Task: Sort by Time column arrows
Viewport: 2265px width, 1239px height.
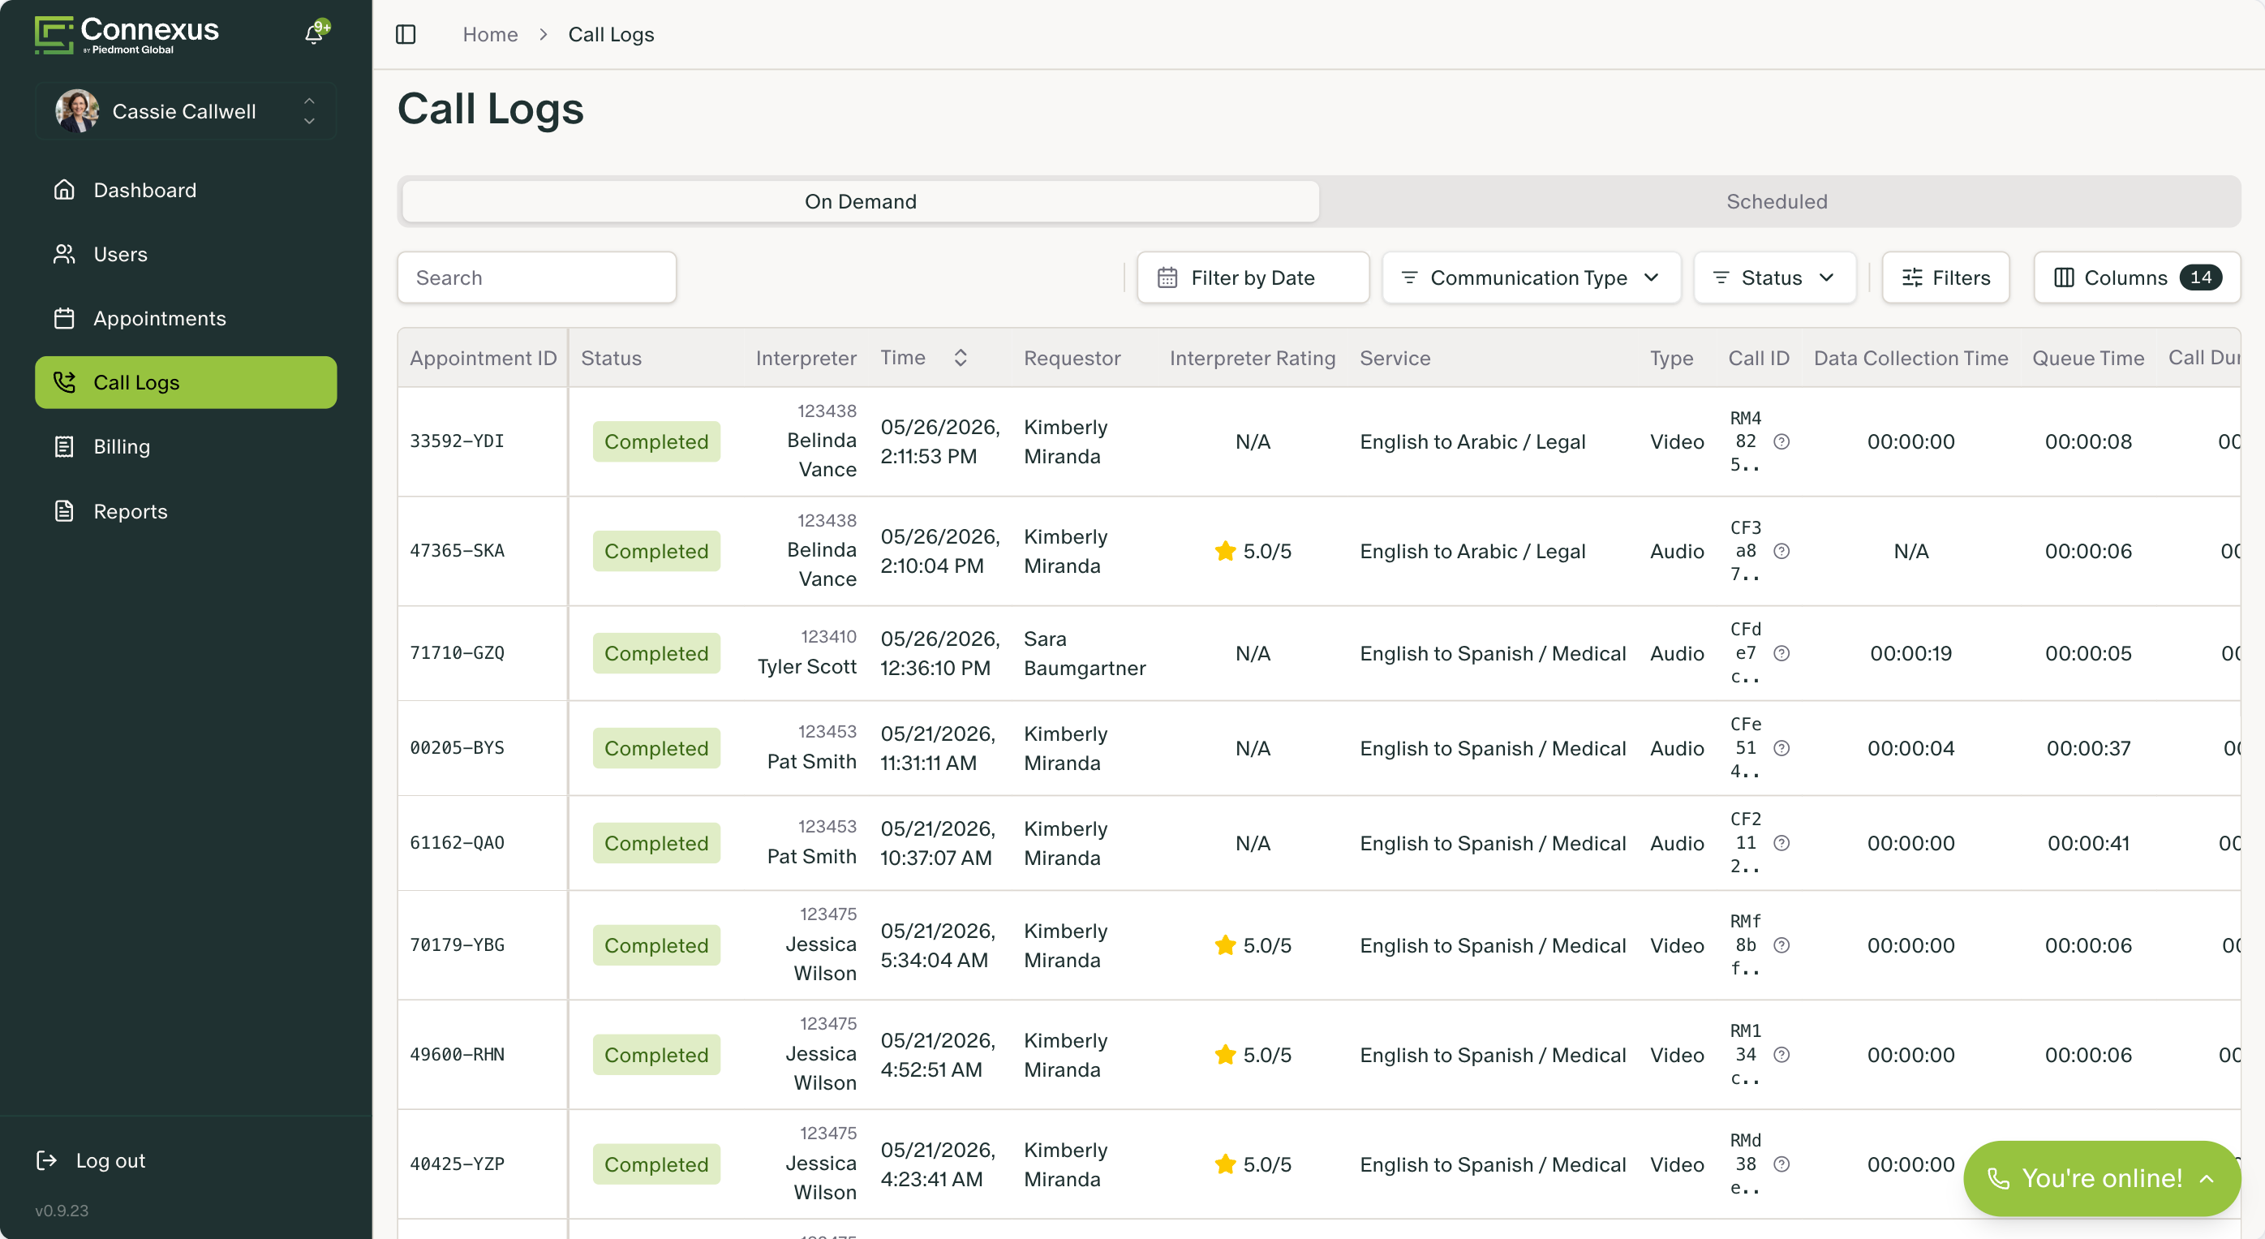Action: click(961, 358)
